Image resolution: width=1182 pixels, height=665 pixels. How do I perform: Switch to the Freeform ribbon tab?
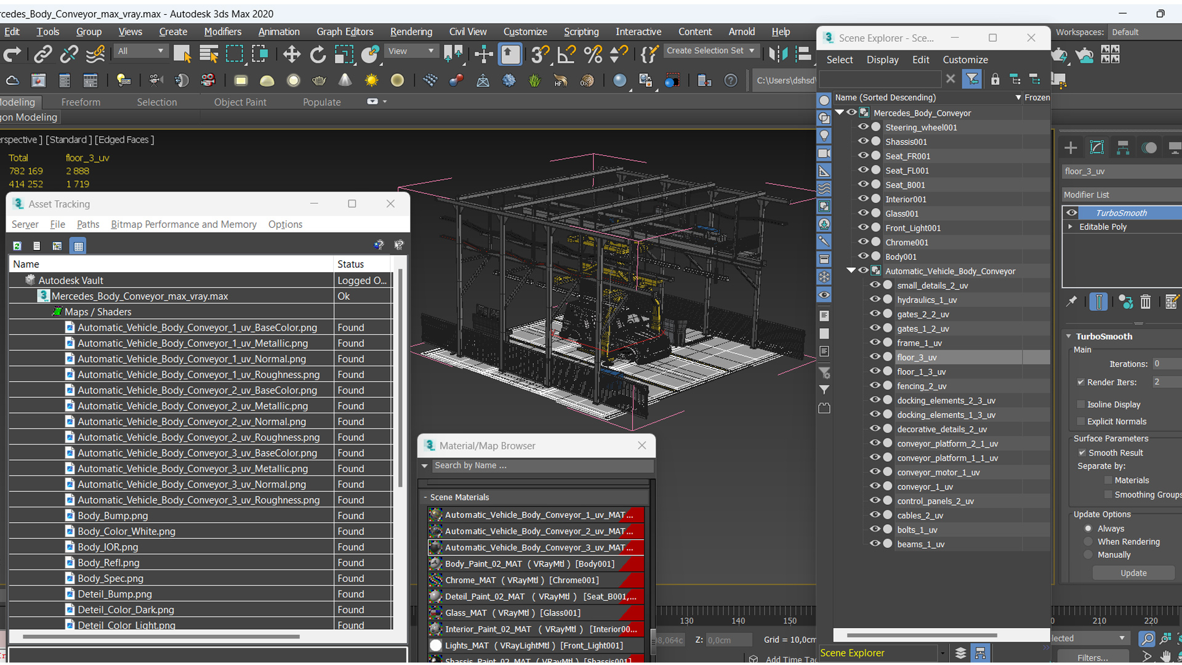pyautogui.click(x=81, y=102)
